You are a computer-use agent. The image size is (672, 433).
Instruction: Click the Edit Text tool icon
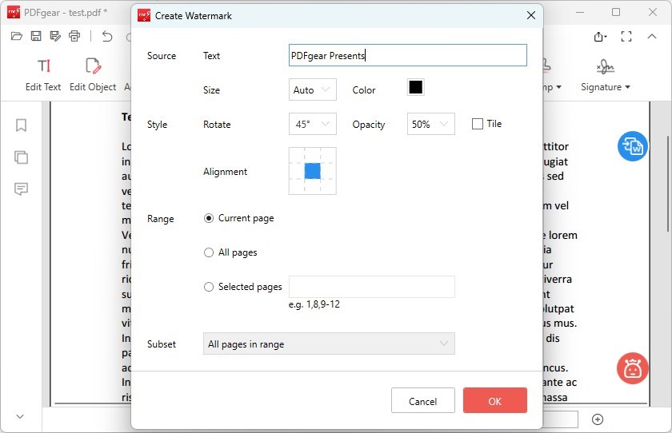coord(43,66)
